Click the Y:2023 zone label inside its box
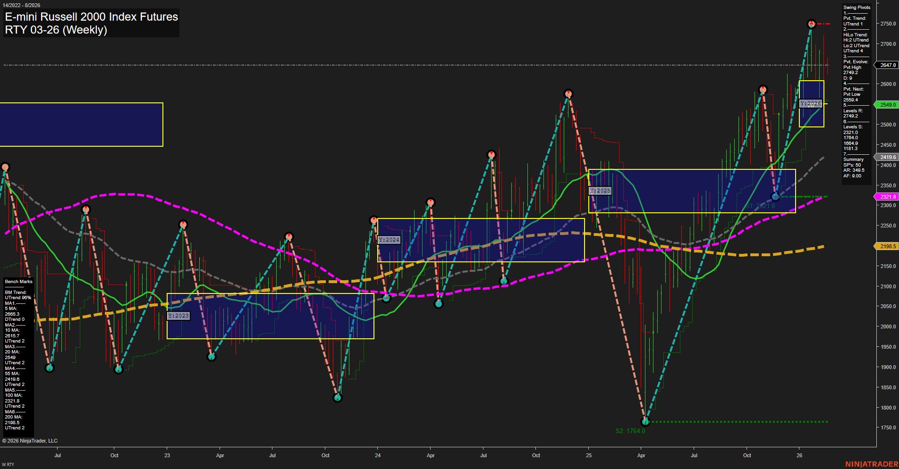This screenshot has width=899, height=469. [178, 316]
